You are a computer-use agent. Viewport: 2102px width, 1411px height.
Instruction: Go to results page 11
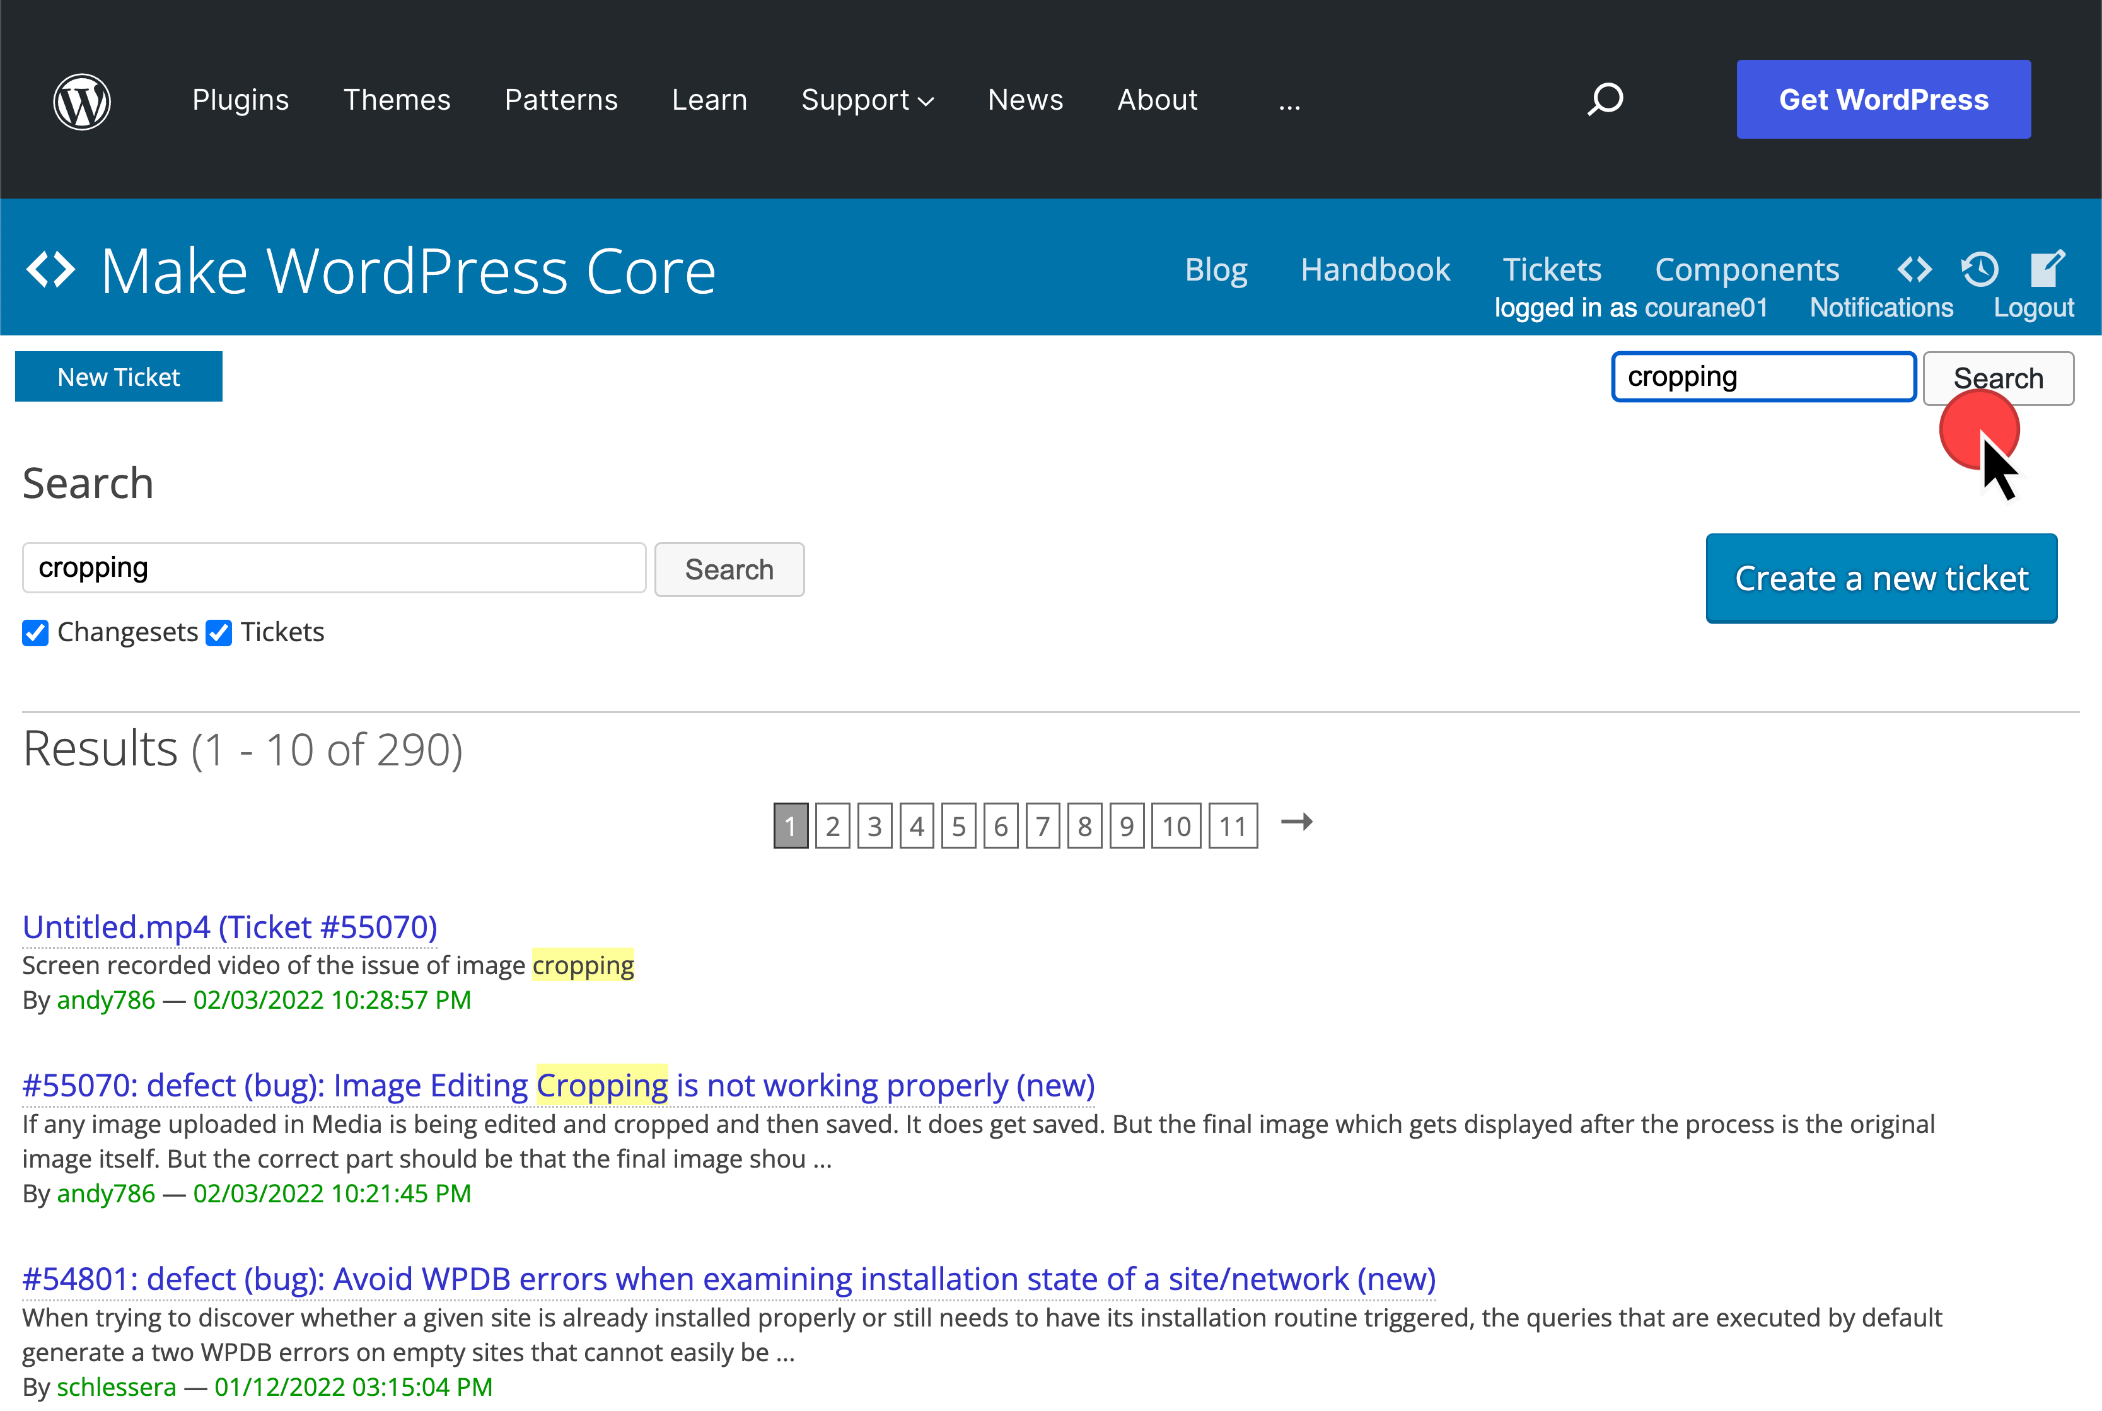[x=1233, y=825]
